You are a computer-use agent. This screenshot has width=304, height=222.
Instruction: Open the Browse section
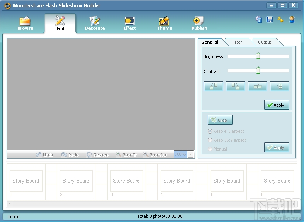pos(25,24)
